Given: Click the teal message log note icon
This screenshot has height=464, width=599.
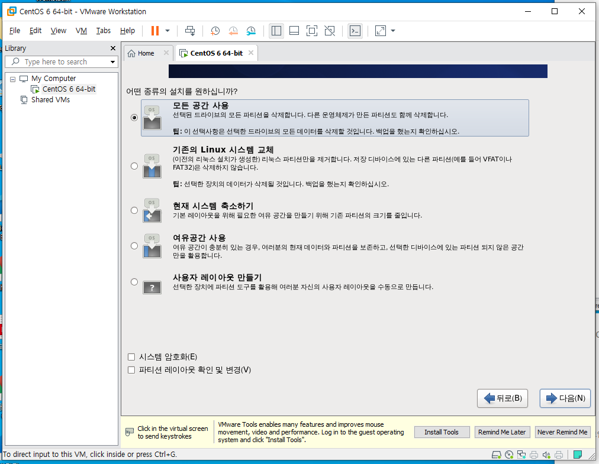Looking at the screenshot, I should (x=578, y=455).
